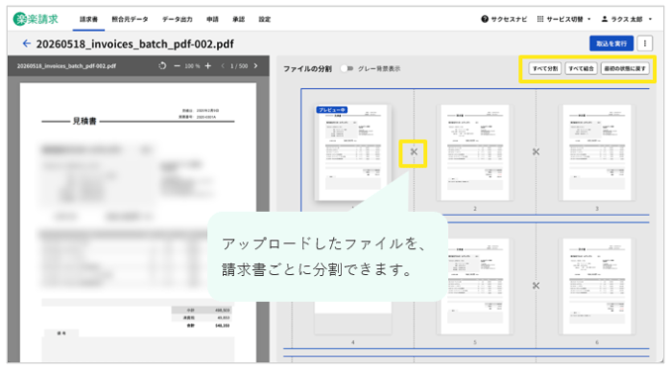
Task: Click the 1 / 500 page indicator
Action: (239, 66)
